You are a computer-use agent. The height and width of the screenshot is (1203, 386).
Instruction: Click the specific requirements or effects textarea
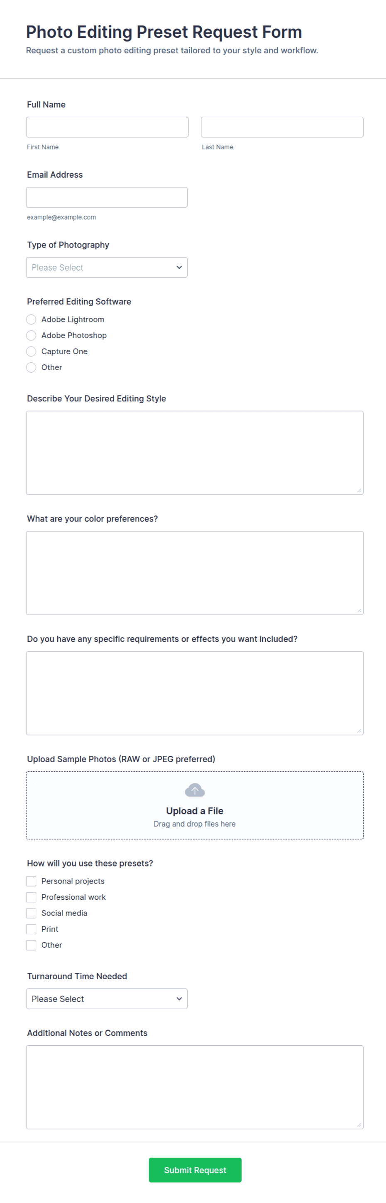(x=194, y=693)
